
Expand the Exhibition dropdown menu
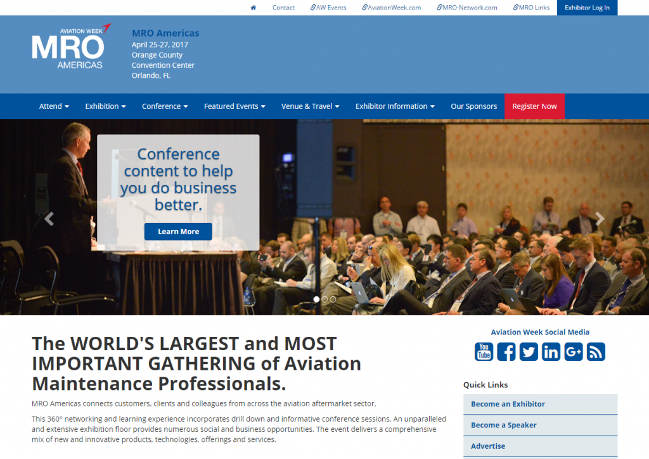(105, 106)
